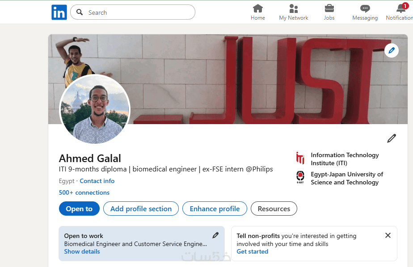Open the Add profile section menu

(141, 209)
